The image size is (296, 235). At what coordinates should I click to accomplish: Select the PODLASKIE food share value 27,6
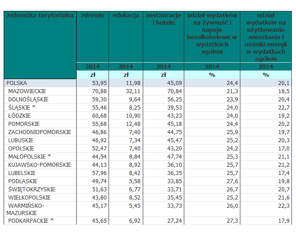click(x=232, y=181)
